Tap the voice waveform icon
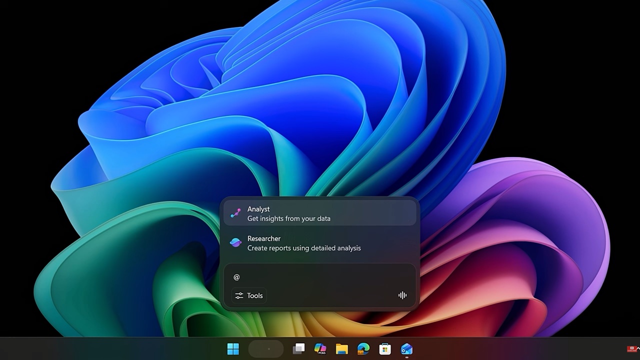This screenshot has height=360, width=640. pyautogui.click(x=402, y=295)
